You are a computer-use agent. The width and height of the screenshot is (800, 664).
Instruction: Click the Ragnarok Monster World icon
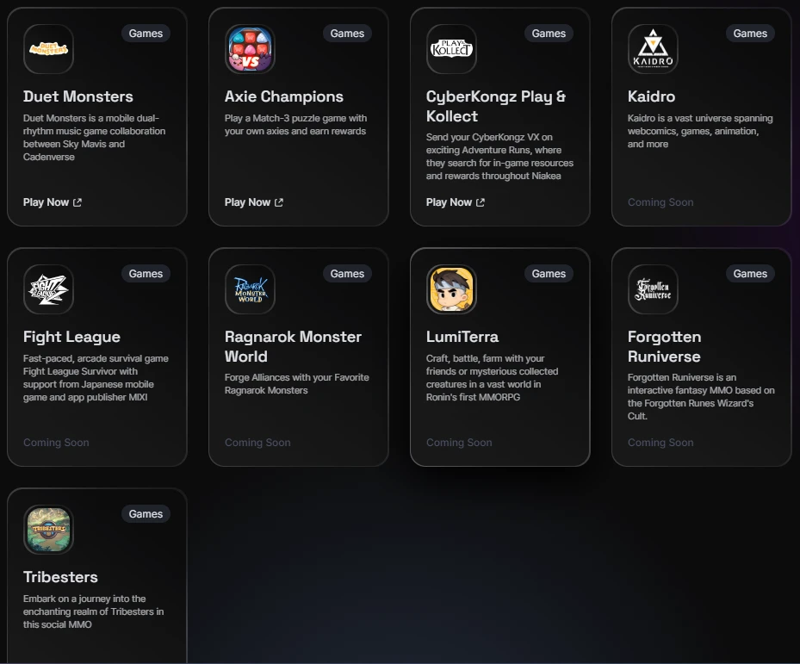pyautogui.click(x=250, y=289)
